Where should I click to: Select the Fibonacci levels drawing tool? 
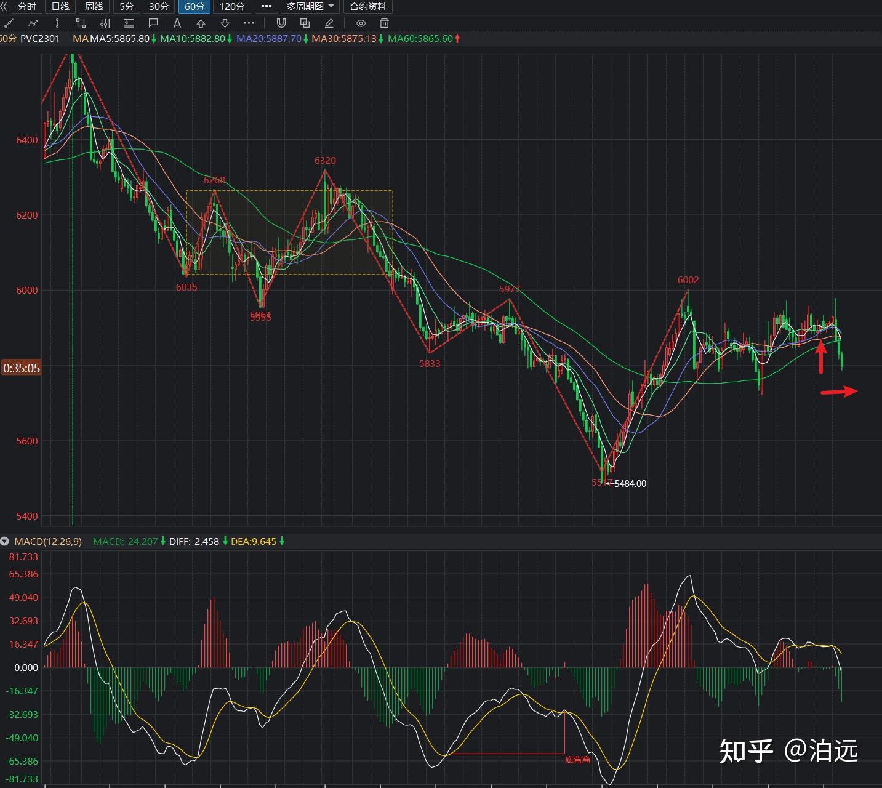(x=129, y=23)
